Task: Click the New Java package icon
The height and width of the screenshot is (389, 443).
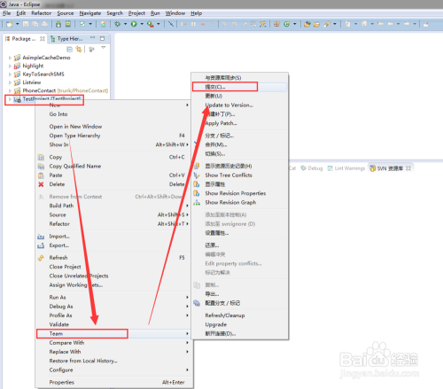Action: (x=276, y=24)
